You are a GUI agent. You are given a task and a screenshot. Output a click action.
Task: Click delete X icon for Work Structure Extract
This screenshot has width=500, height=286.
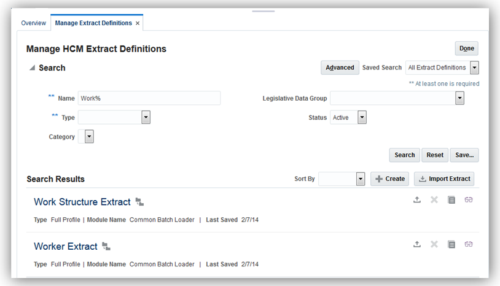point(434,200)
